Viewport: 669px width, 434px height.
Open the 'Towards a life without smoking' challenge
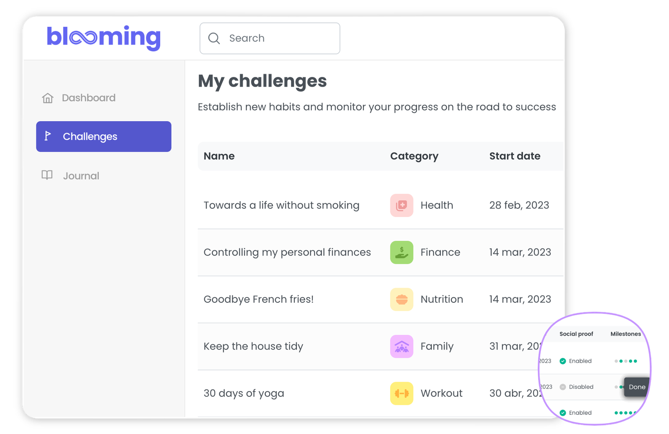pos(281,205)
